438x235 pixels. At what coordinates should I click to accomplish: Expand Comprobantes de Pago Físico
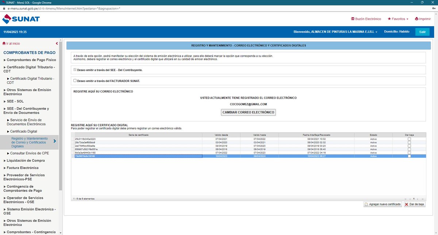[30, 60]
